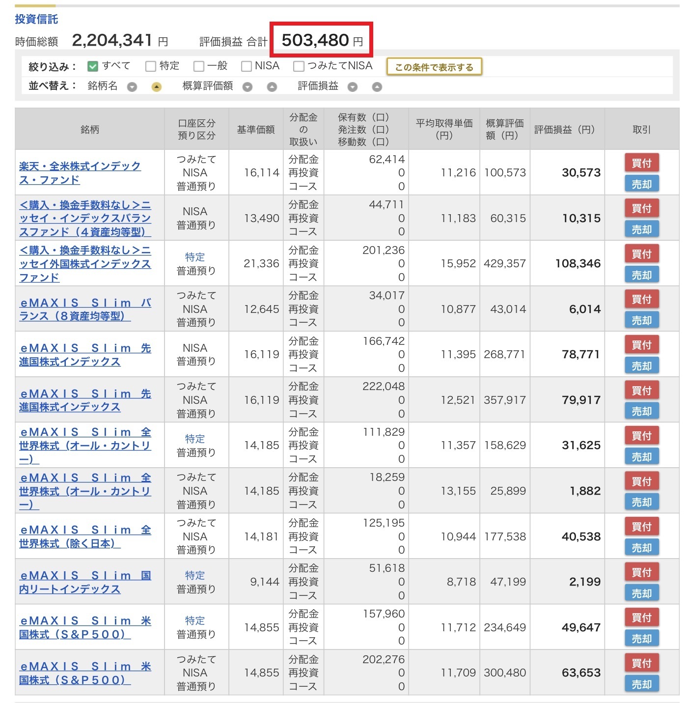Viewport: 688px width, 703px height.
Task: Sort by 銘柄名 descending arrow icon
Action: click(x=132, y=87)
